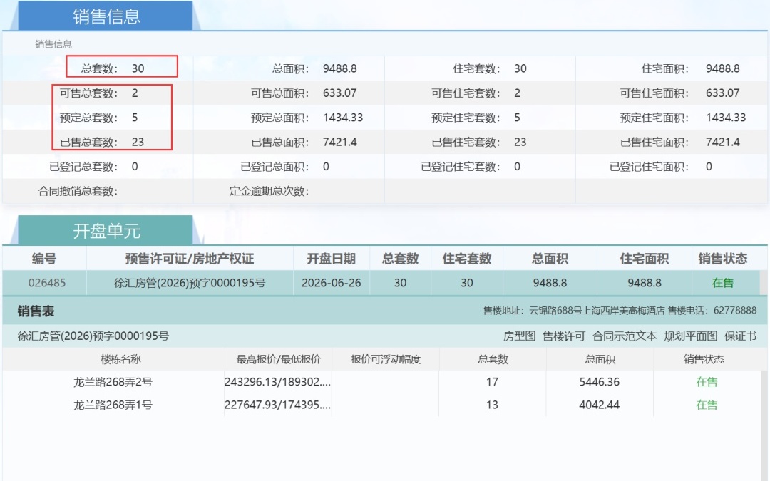Open the 售楼许可 link
770x481 pixels.
[x=564, y=336]
